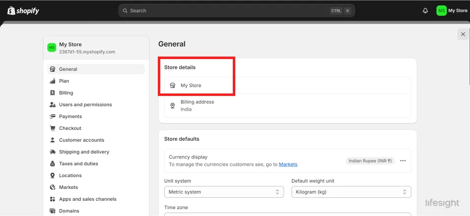Viewport: 470px width, 216px height.
Task: Click the Apps and sales channels icon
Action: pyautogui.click(x=52, y=199)
